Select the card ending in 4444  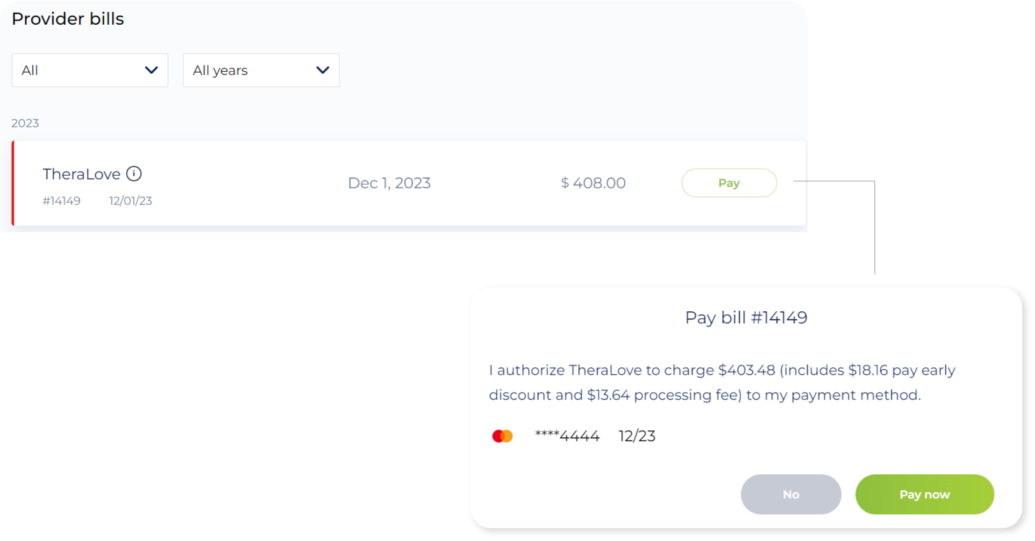point(567,435)
